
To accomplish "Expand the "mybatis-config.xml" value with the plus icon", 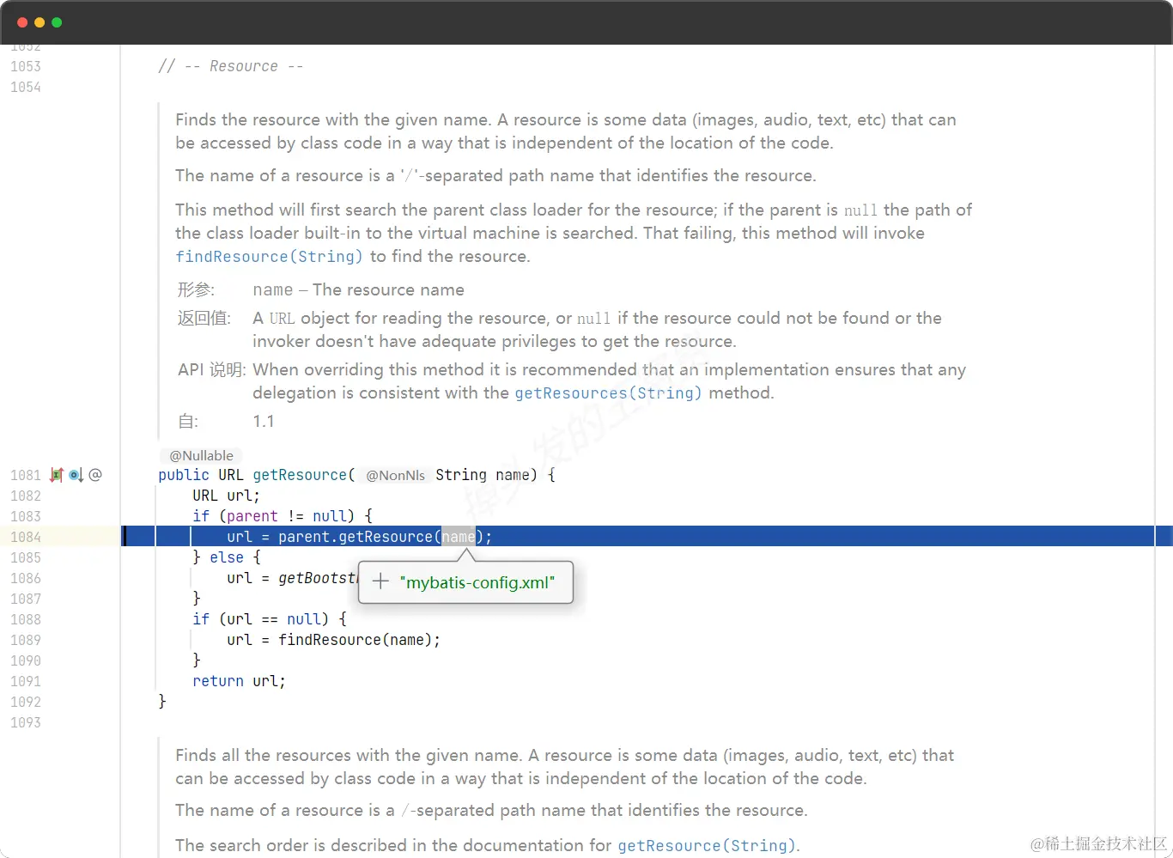I will (380, 582).
